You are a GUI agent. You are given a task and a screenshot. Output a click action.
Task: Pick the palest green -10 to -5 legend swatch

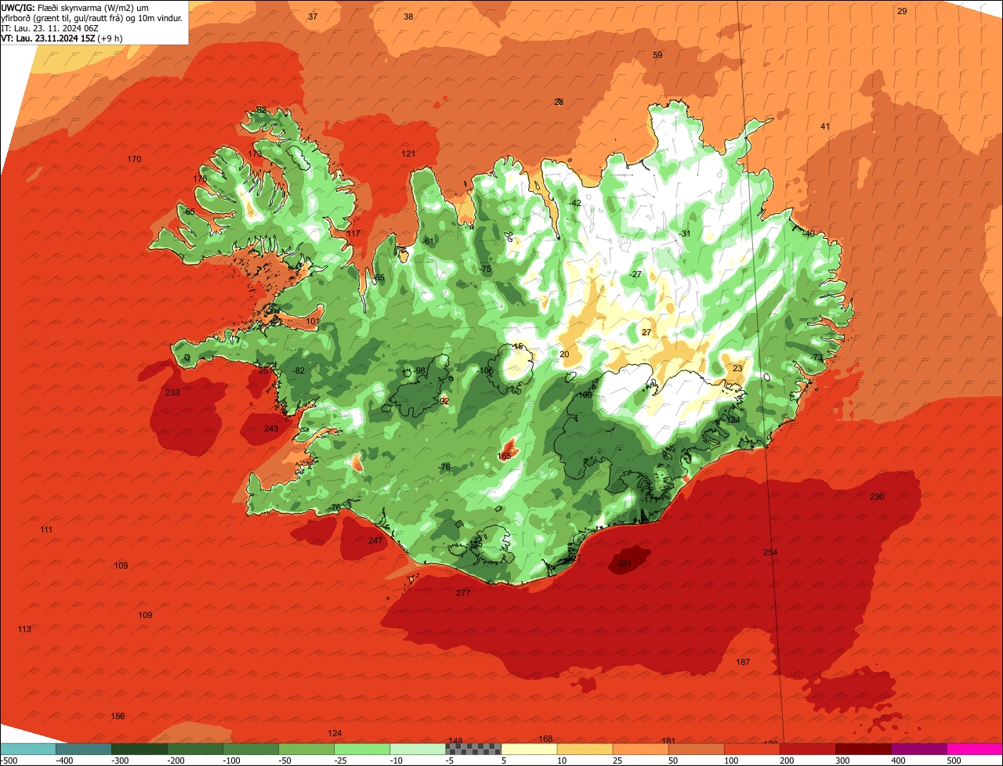[418, 750]
